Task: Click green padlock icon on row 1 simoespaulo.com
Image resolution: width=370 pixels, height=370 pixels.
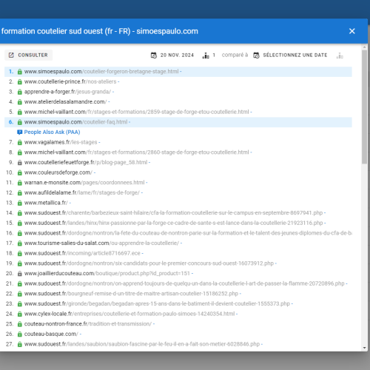Action: (x=20, y=72)
